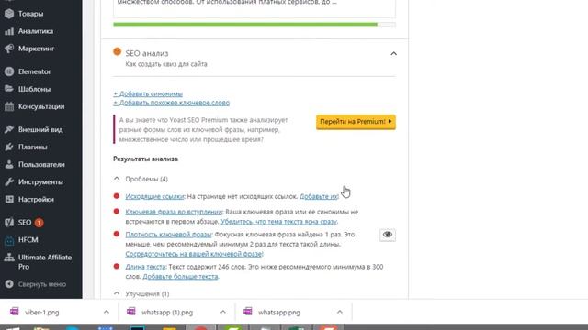Follow the Добавьте больше текста link
The width and height of the screenshot is (588, 330).
pyautogui.click(x=180, y=277)
